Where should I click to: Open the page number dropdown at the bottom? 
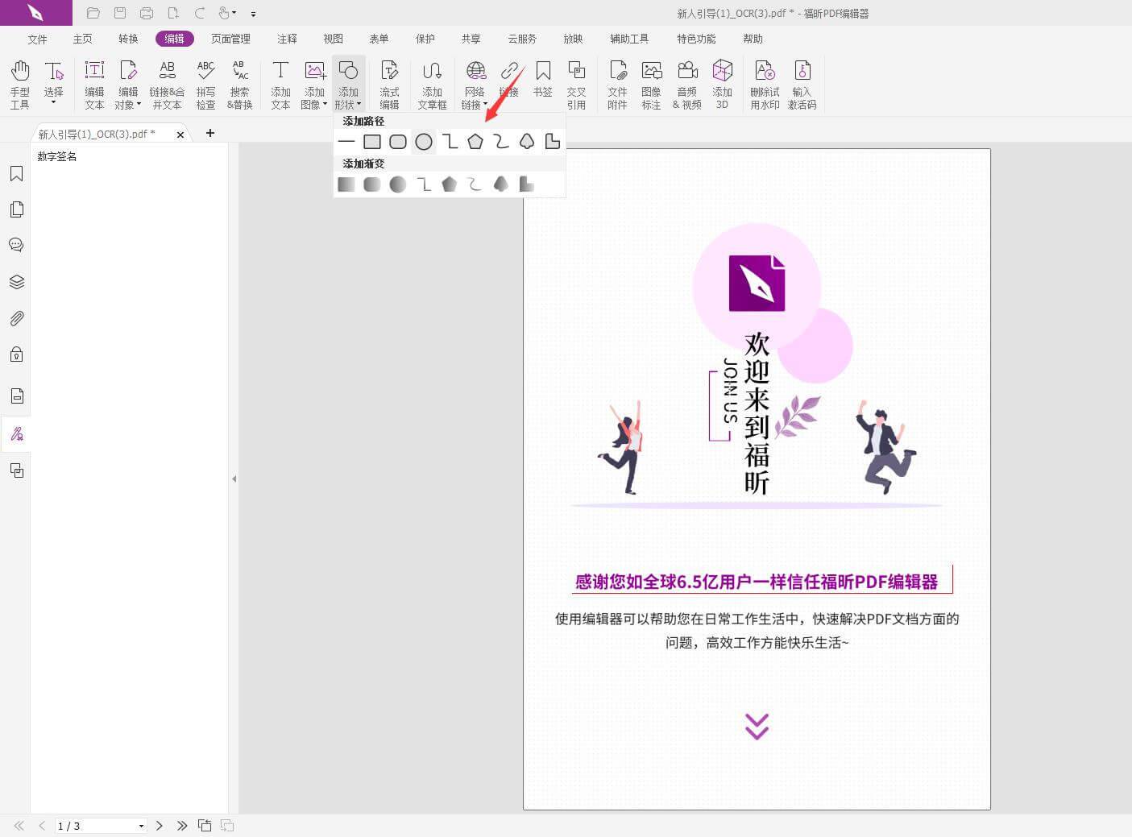pos(140,826)
